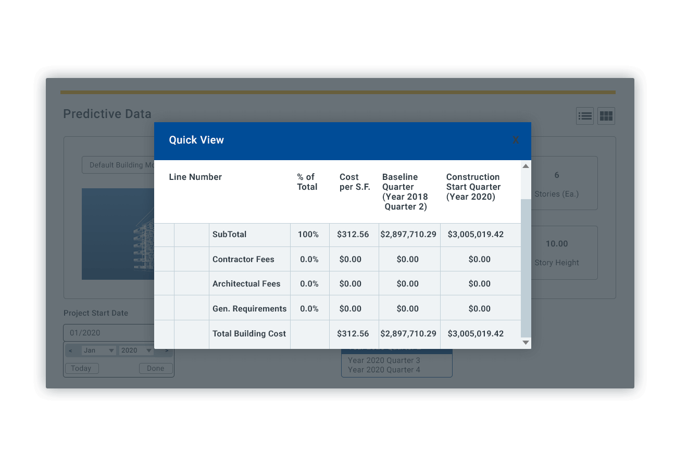Click Total Building Cost $312.56 cell

(354, 334)
